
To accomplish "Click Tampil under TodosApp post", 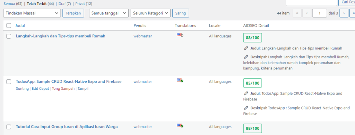I will click(x=83, y=89).
